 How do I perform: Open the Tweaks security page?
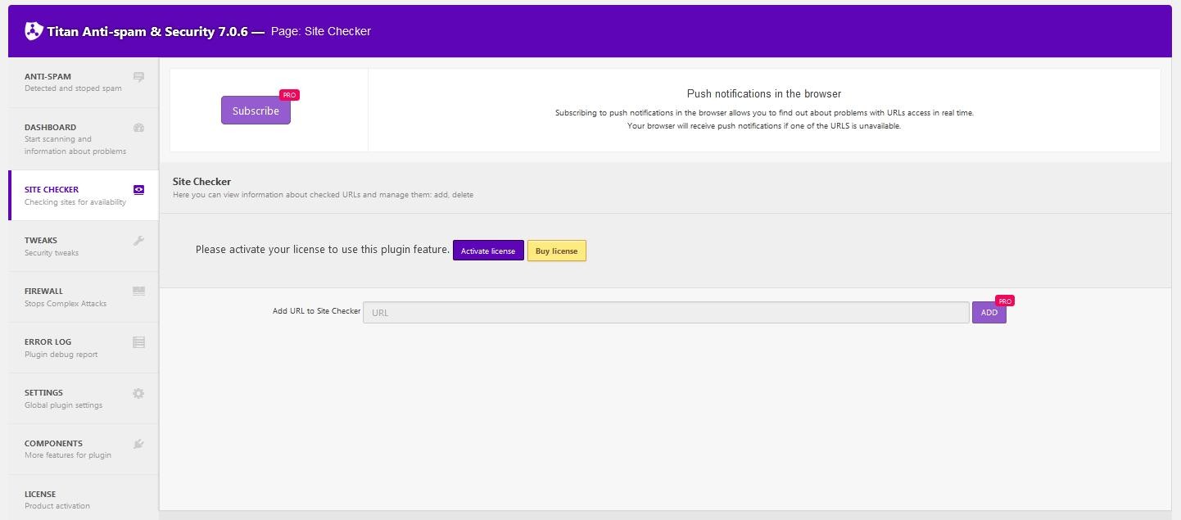pos(84,246)
